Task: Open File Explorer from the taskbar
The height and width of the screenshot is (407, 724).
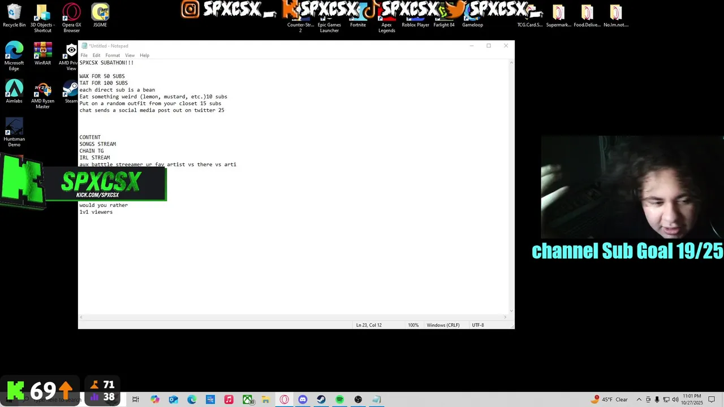Action: (265, 400)
